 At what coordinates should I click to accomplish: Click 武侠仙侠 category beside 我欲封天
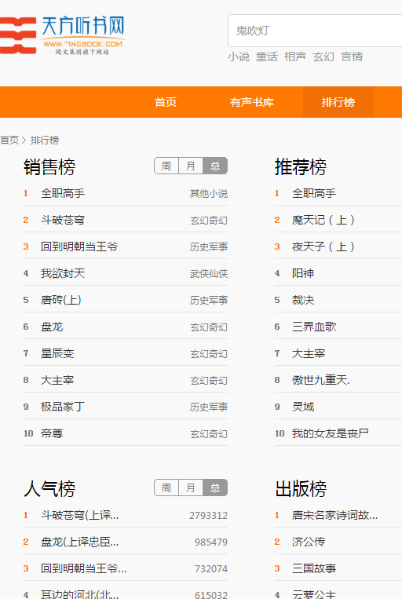(209, 274)
